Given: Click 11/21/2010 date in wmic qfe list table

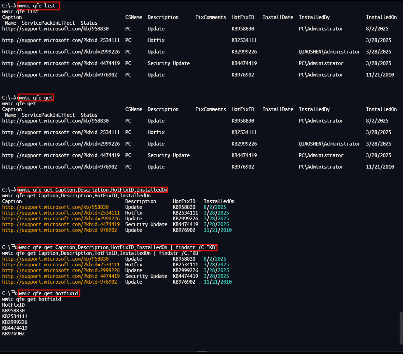Looking at the screenshot, I should (x=380, y=75).
